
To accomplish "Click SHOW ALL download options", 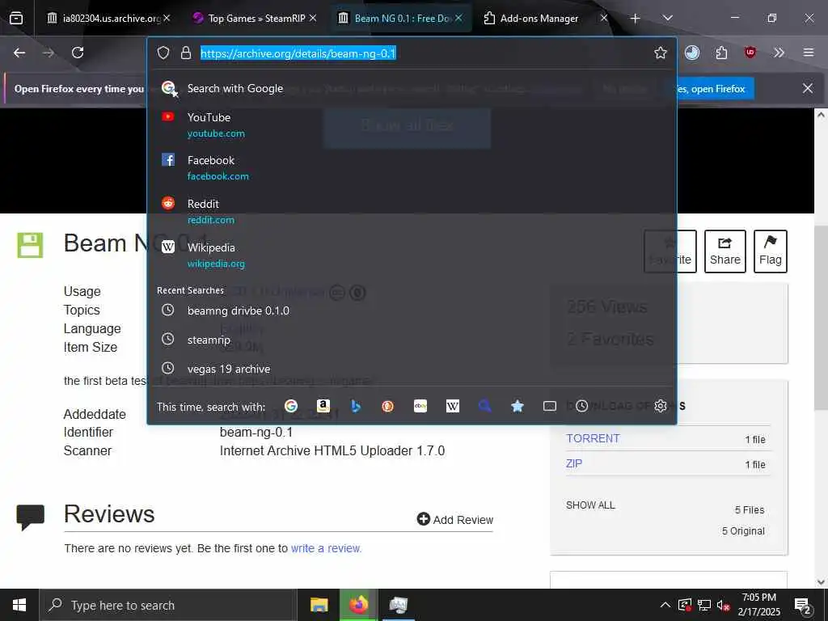I will click(x=590, y=505).
